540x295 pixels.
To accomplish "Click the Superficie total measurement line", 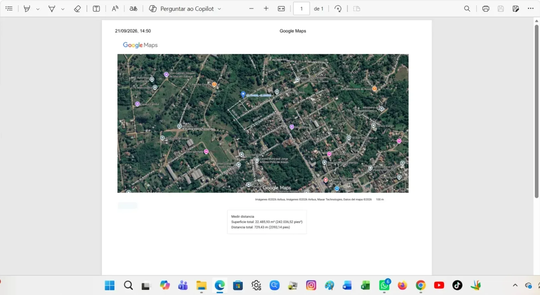I will pos(267,222).
